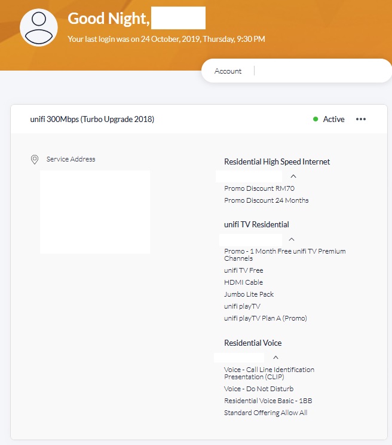This screenshot has height=445, width=392.
Task: Click the Service Address location pin icon
Action: [x=35, y=160]
